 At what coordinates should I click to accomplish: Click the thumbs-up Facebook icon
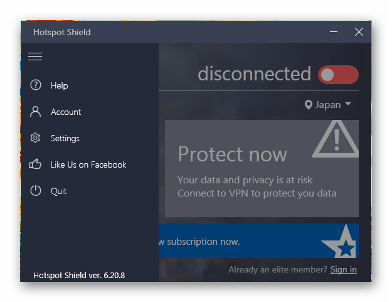click(35, 164)
